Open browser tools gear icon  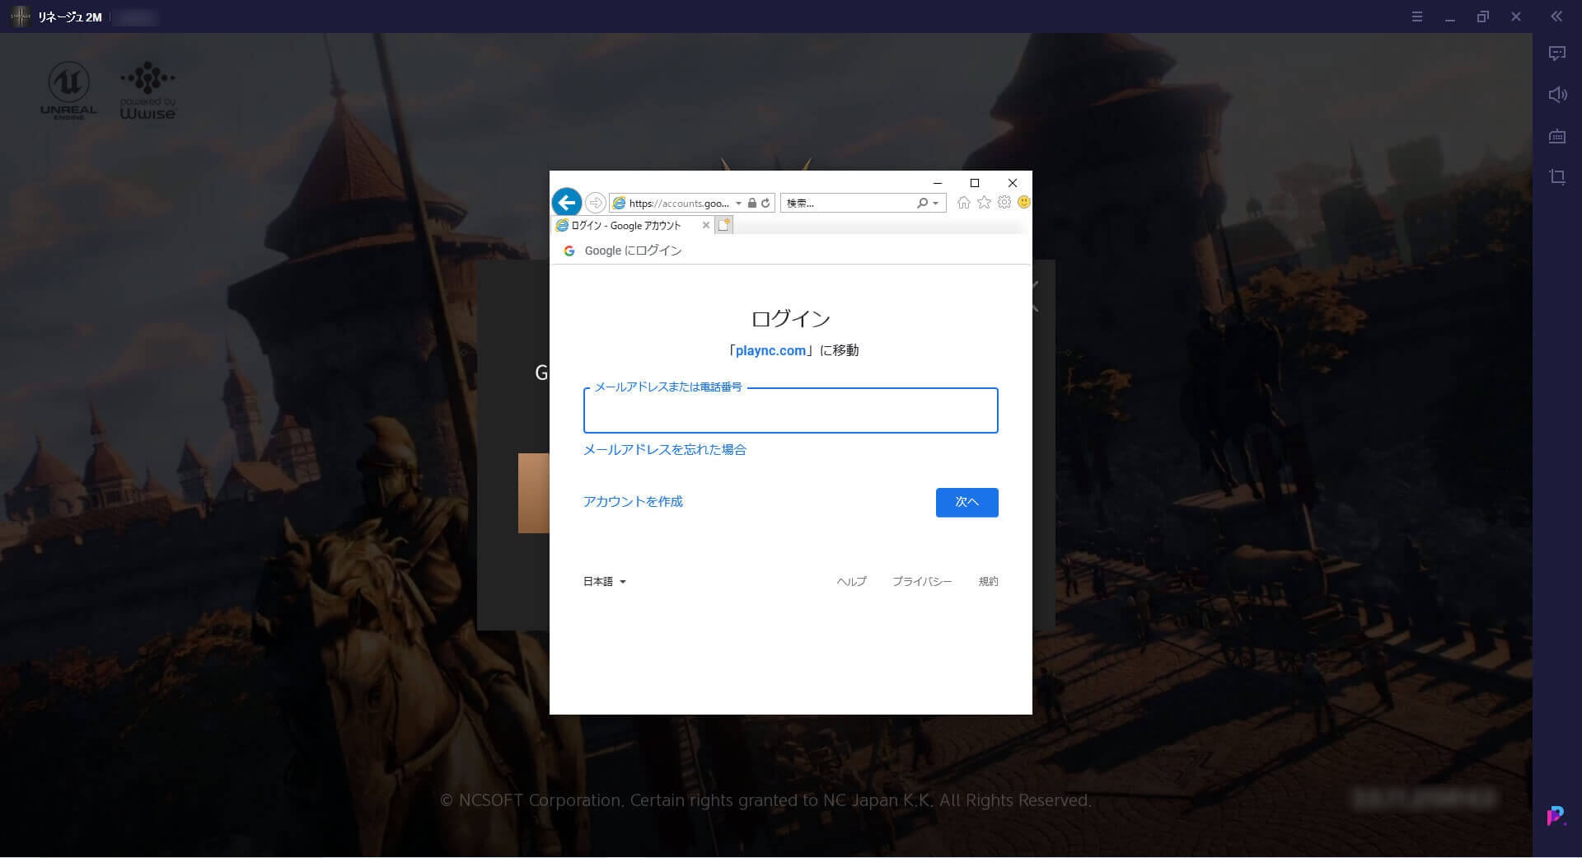click(x=1004, y=203)
